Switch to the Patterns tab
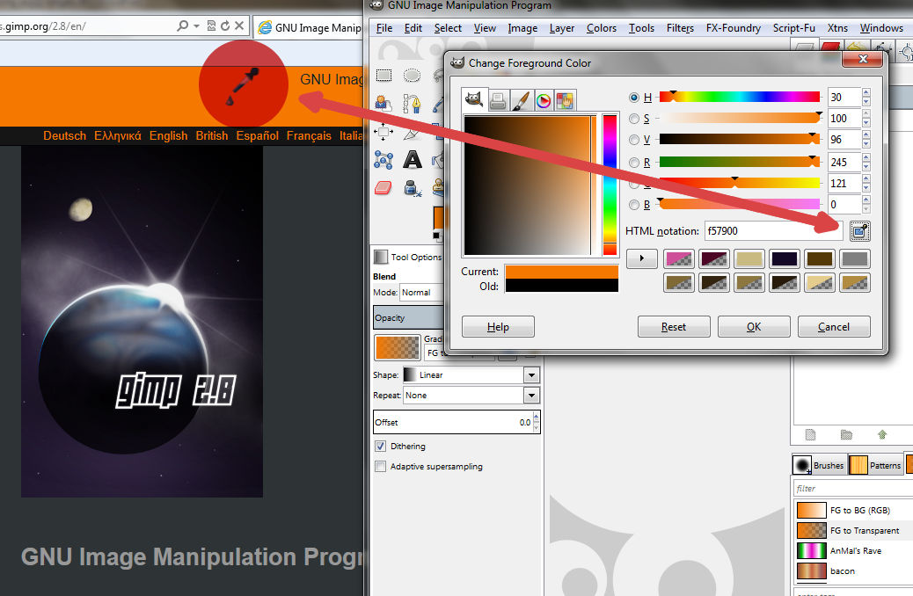Image resolution: width=913 pixels, height=596 pixels. 876,465
